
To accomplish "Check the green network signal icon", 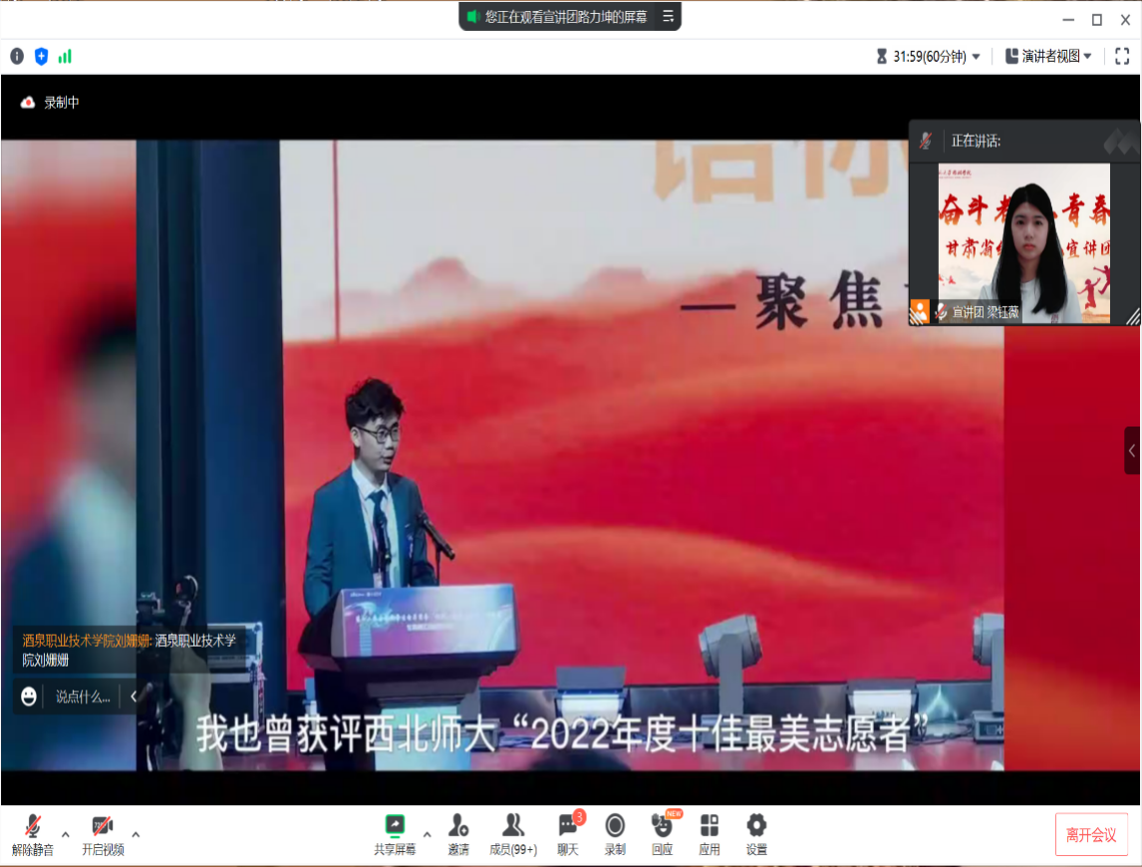I will pos(65,57).
